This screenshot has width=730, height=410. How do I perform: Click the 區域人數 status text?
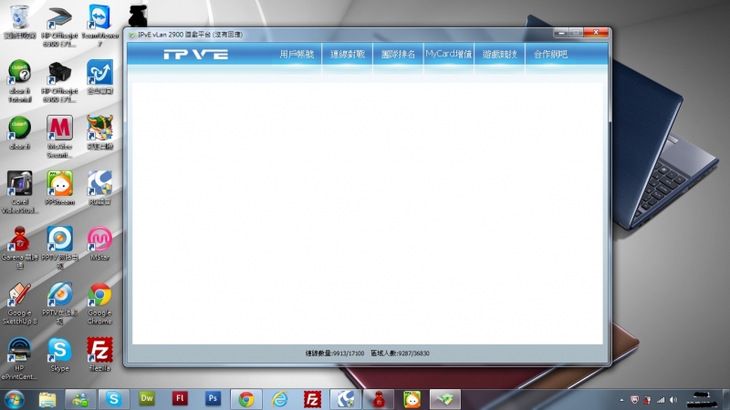pos(400,354)
